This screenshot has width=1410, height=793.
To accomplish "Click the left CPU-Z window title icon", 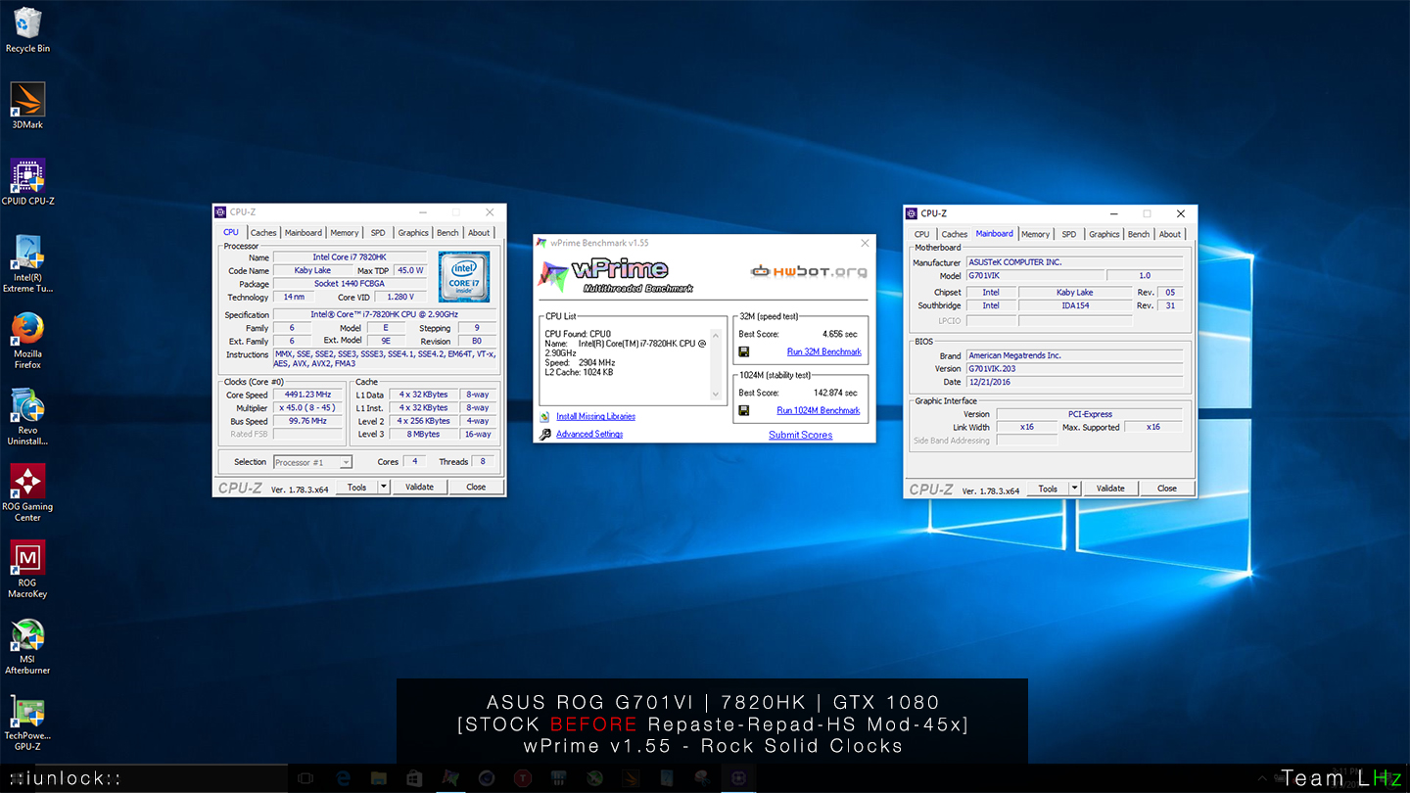I will (222, 211).
